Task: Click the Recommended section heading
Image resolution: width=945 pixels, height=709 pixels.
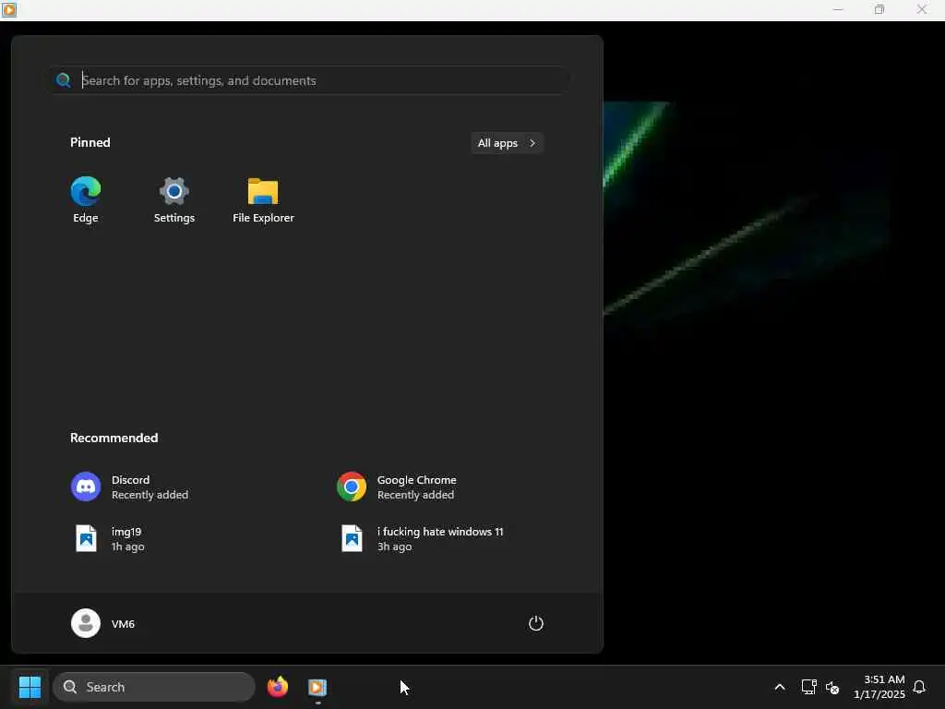Action: (114, 438)
